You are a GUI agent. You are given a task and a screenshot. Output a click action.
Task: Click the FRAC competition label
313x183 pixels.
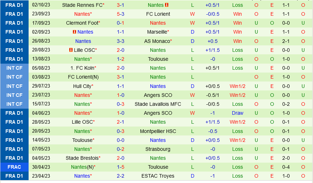click(14, 167)
